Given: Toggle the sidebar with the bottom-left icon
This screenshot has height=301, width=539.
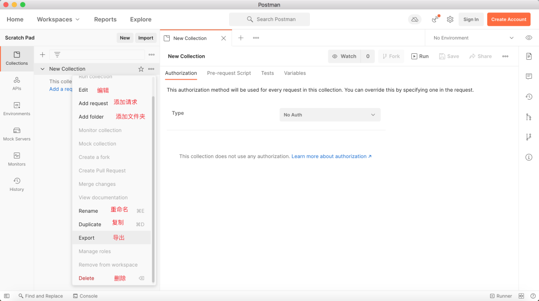Looking at the screenshot, I should tap(7, 296).
